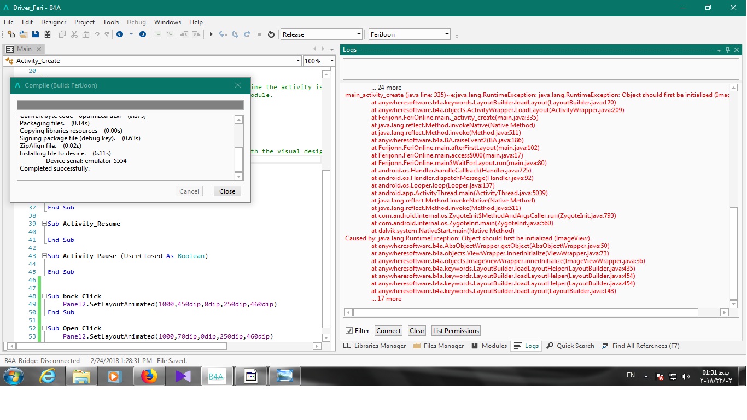
Task: Open the 100% zoom level dropdown
Action: click(x=331, y=61)
